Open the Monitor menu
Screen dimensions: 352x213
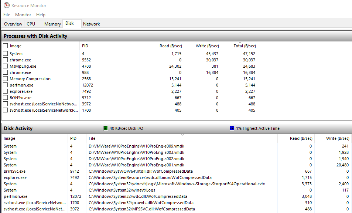pyautogui.click(x=23, y=14)
